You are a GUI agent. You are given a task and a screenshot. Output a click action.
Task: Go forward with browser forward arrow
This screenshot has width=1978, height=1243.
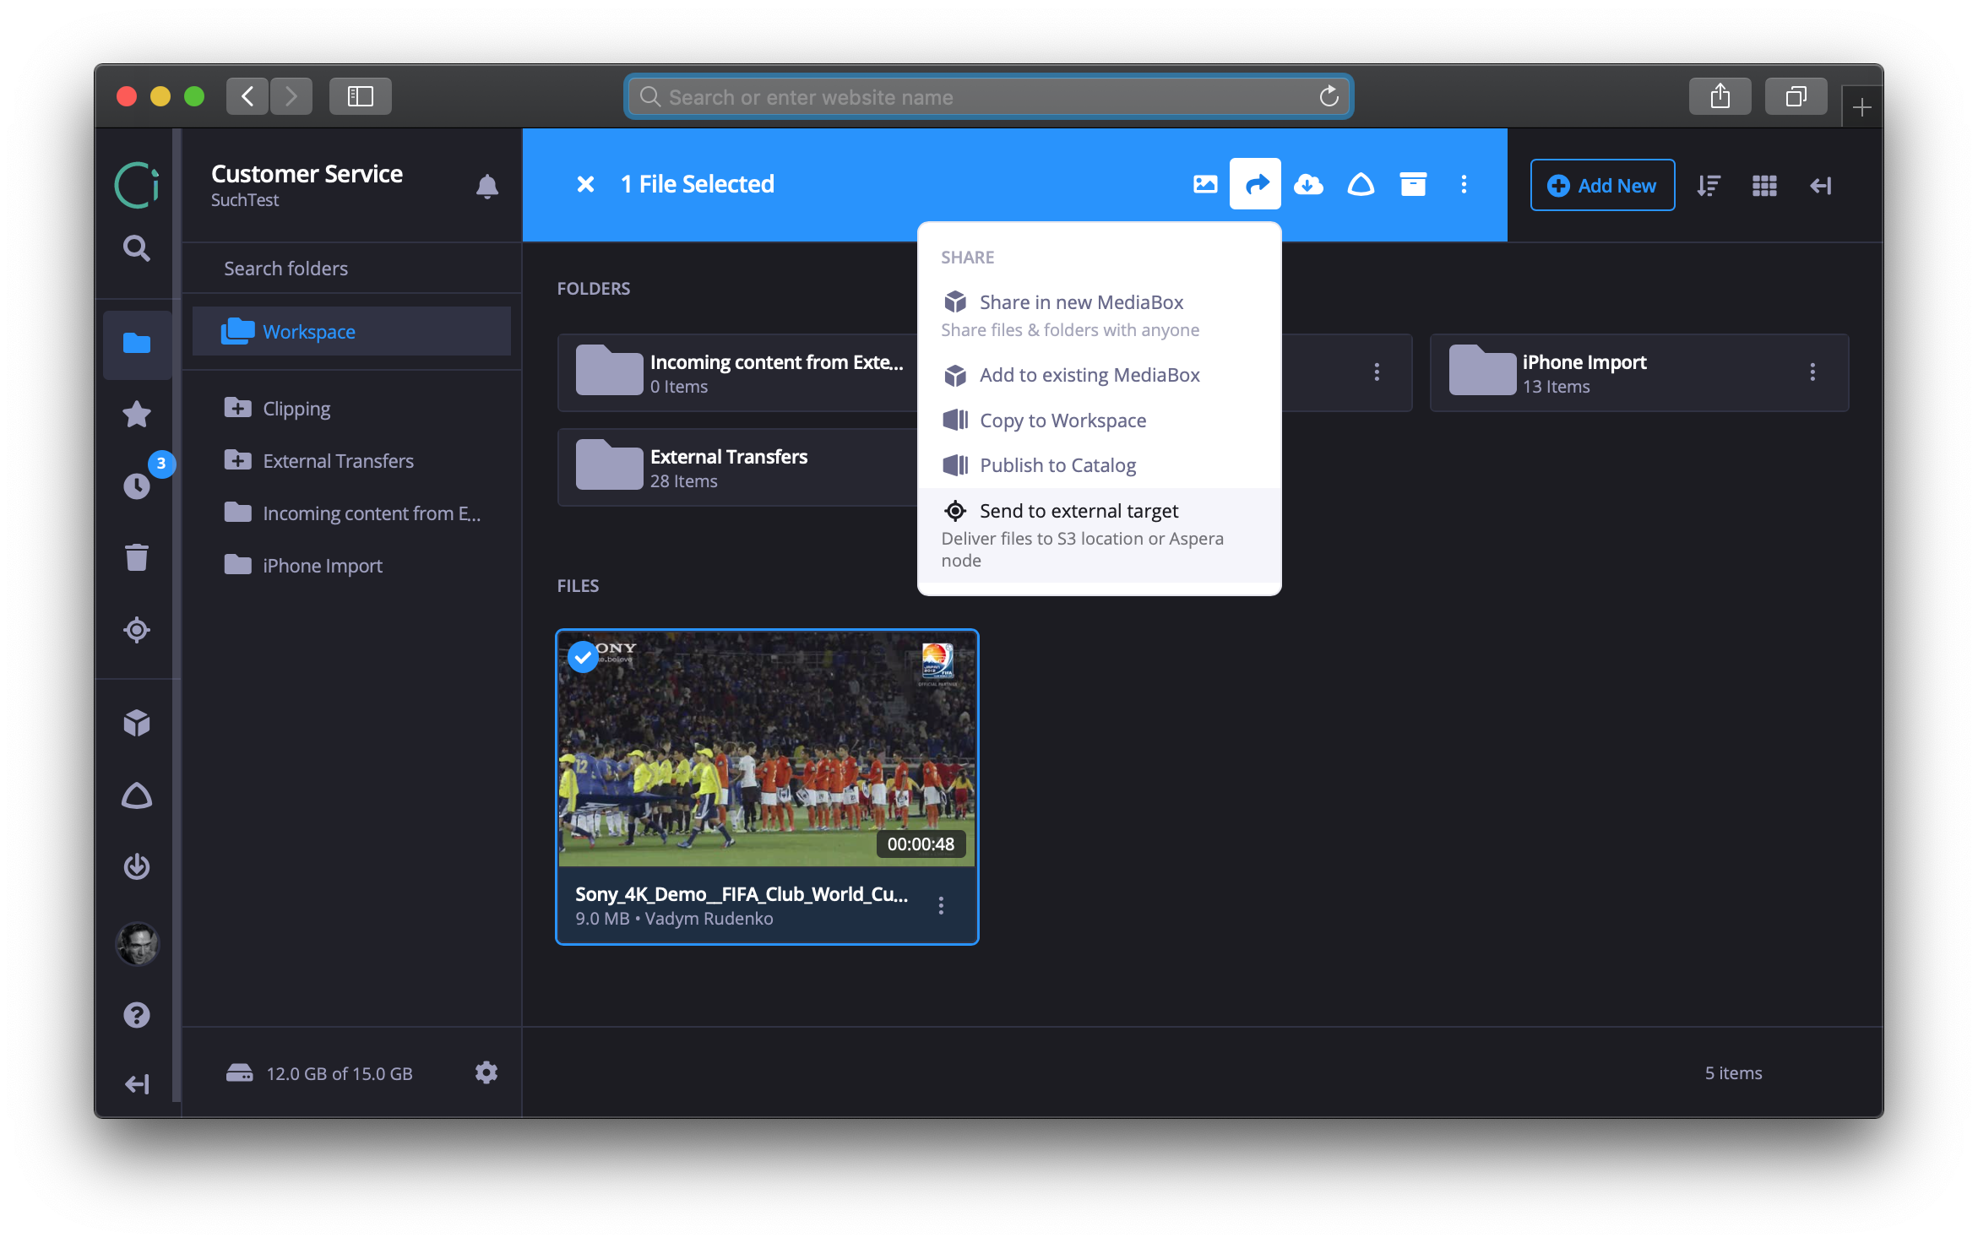(291, 96)
